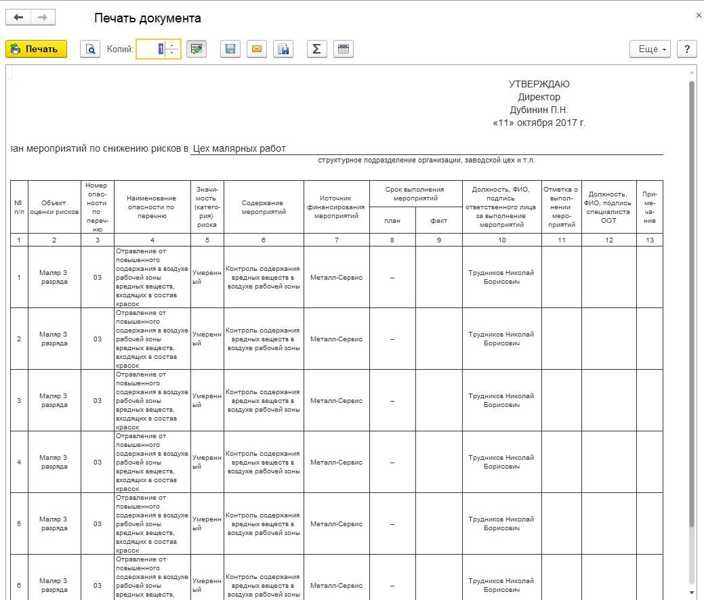704x600 pixels.
Task: Click the «11» октября 2017 г. date
Action: tap(539, 123)
